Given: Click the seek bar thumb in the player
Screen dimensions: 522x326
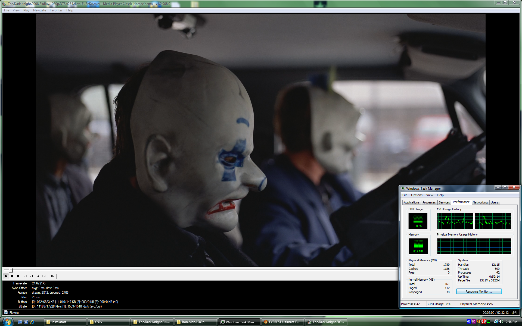Looking at the screenshot, I should (11, 270).
